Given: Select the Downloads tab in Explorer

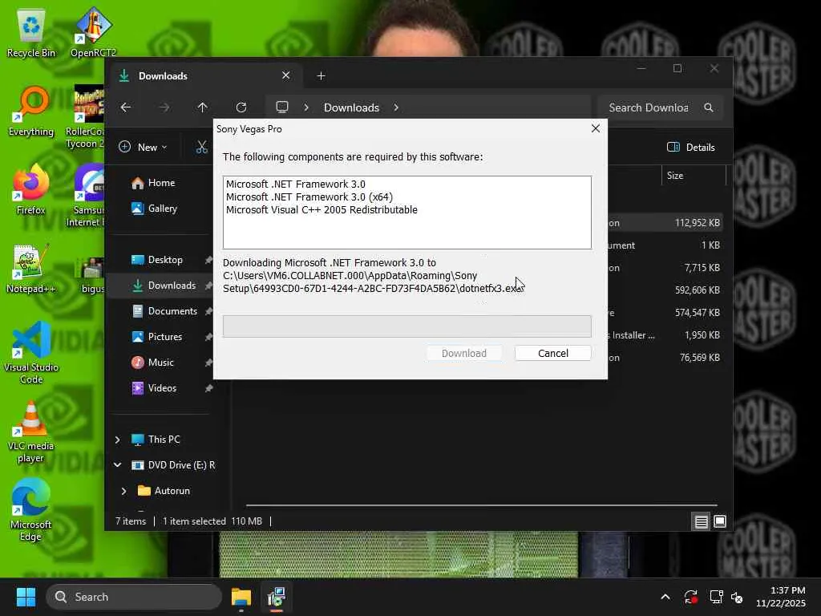Looking at the screenshot, I should tap(204, 76).
